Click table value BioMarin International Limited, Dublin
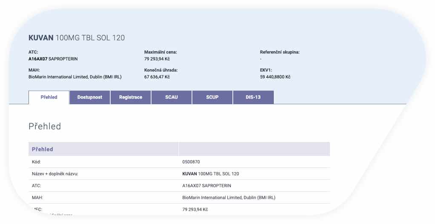 [x=229, y=198]
